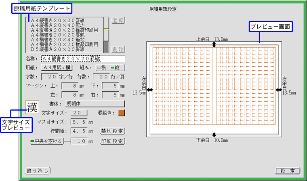307x181 pixels.
Task: Toggle the 中央を空ける option
Action: [x=46, y=141]
